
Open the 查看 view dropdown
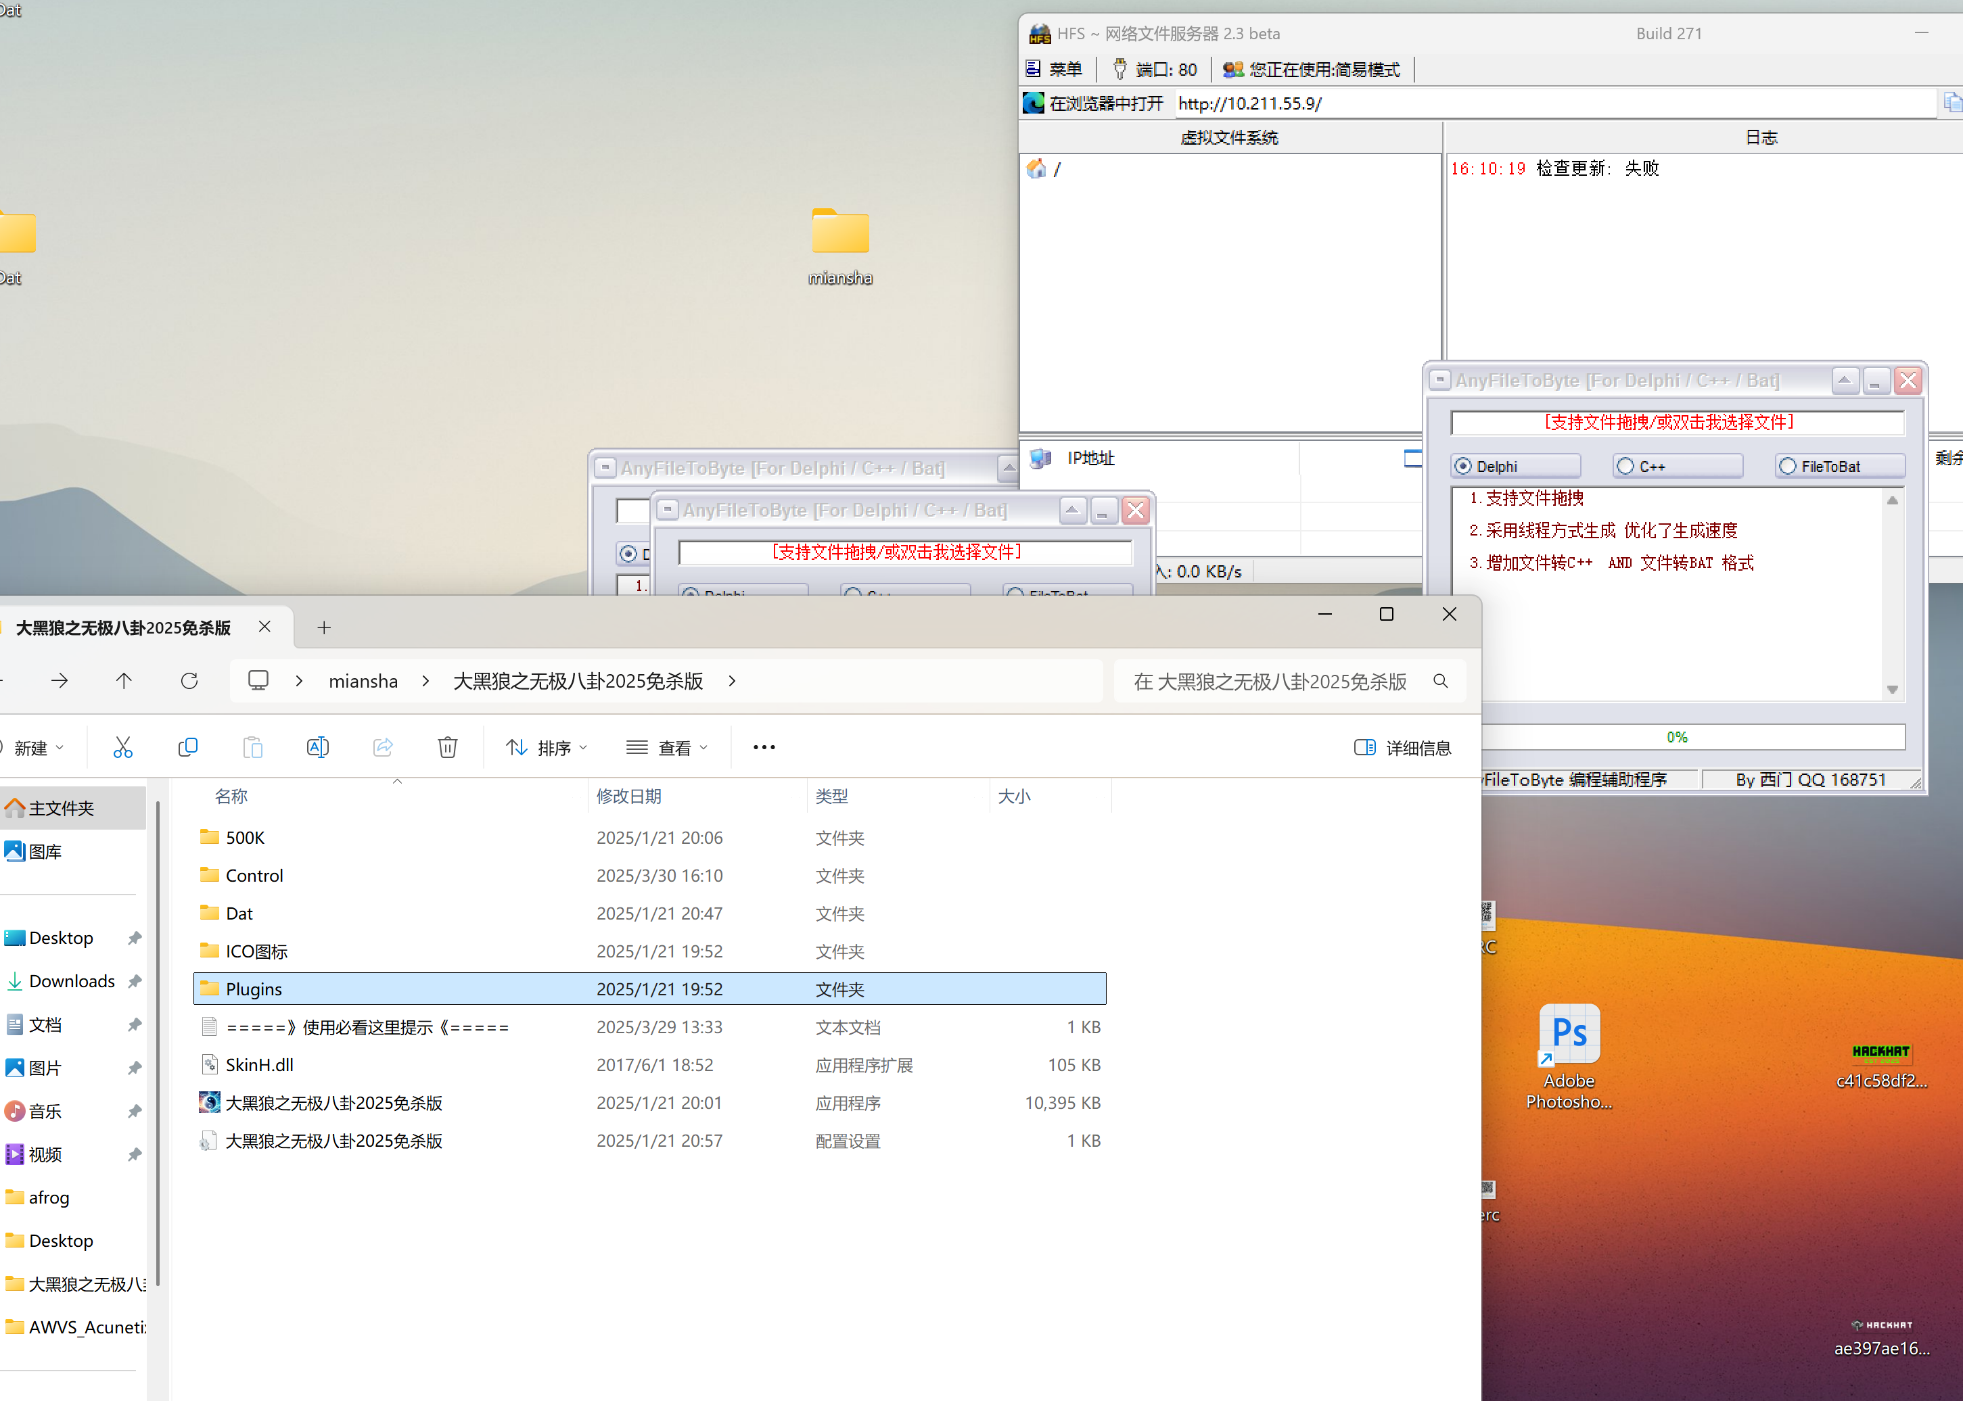(667, 747)
